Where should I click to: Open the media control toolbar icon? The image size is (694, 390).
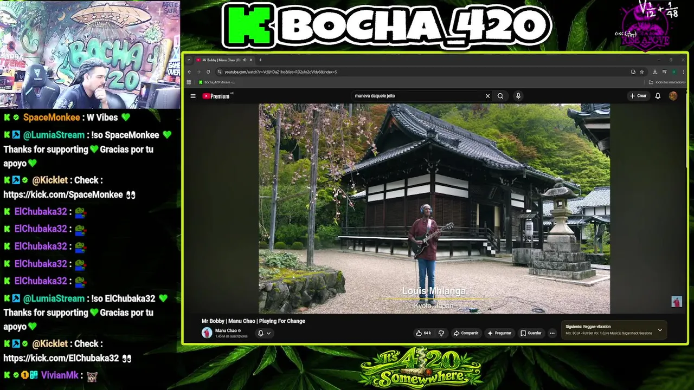(664, 71)
